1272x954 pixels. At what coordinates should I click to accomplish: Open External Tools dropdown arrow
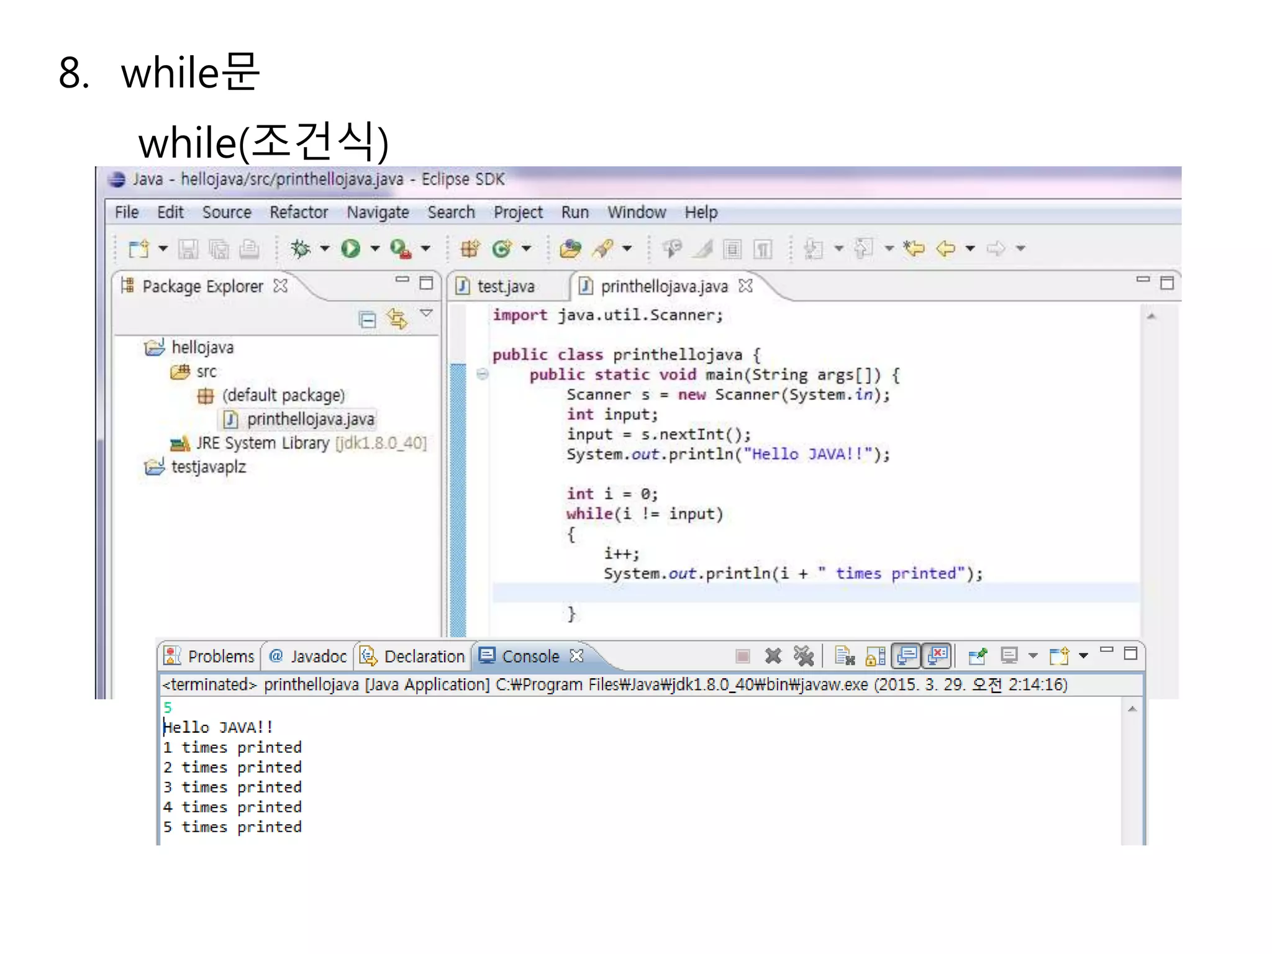coord(425,248)
